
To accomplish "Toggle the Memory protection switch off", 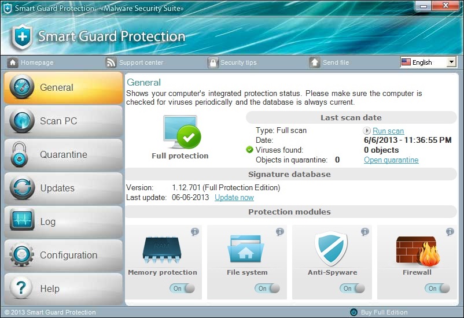I will tap(182, 288).
